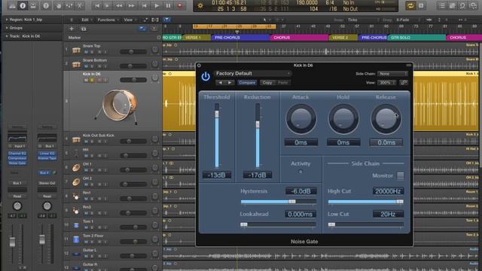Click the Pause transport button
Viewport: 482px width, 271px height.
click(168, 5)
